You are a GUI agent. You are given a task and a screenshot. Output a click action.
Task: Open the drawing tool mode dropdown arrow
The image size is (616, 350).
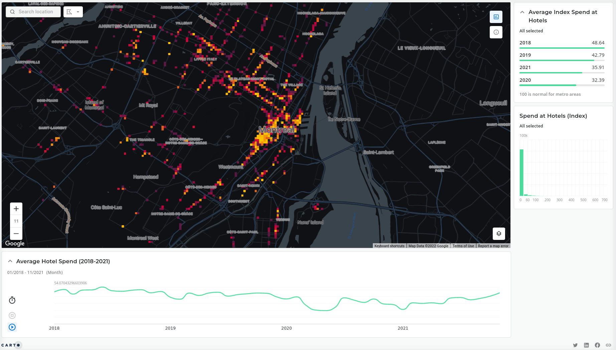(78, 12)
